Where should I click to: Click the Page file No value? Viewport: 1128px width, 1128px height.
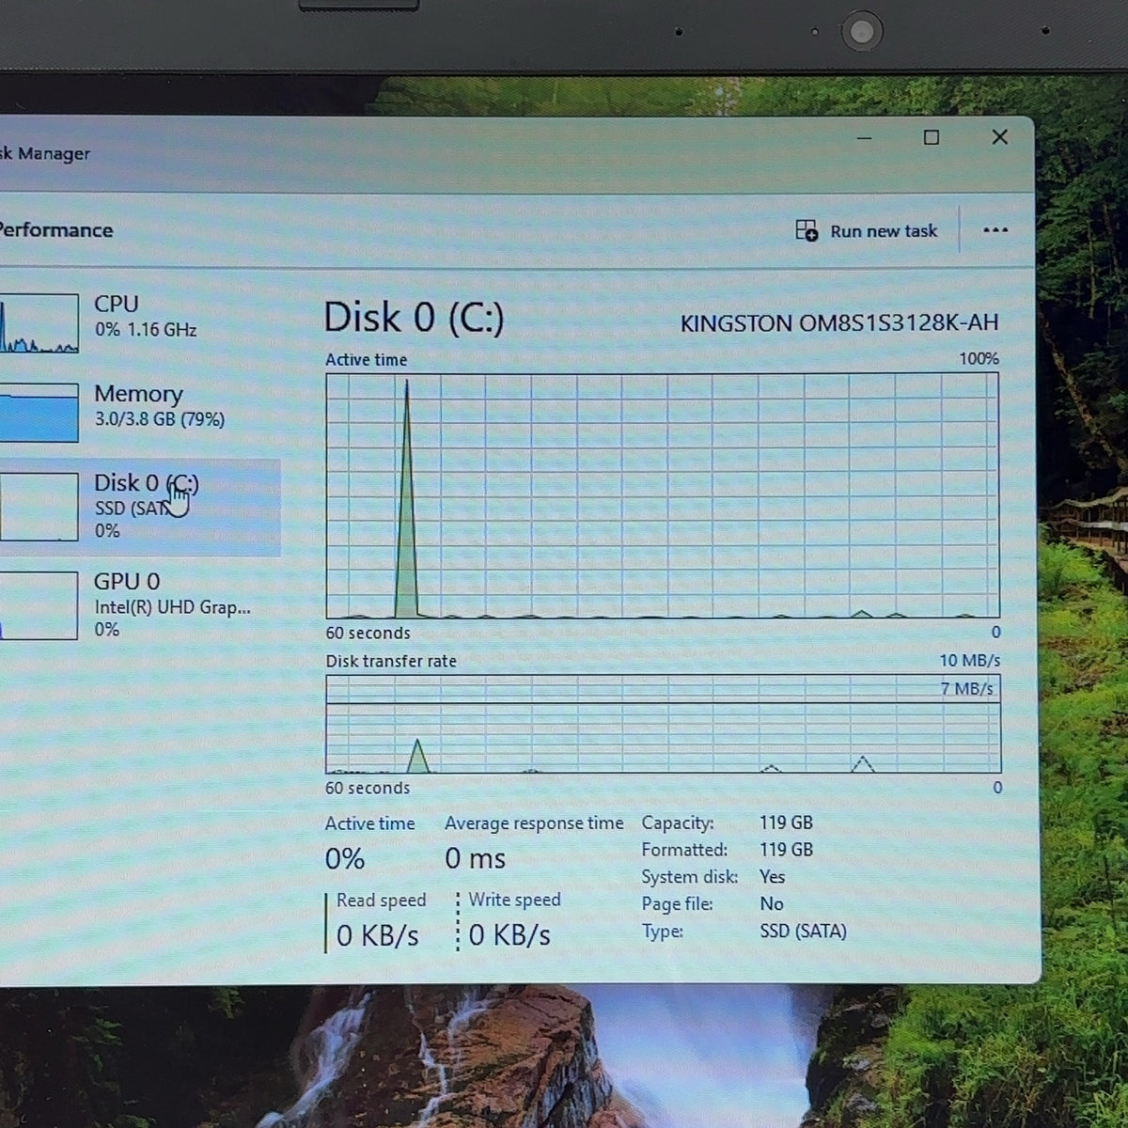pos(772,904)
